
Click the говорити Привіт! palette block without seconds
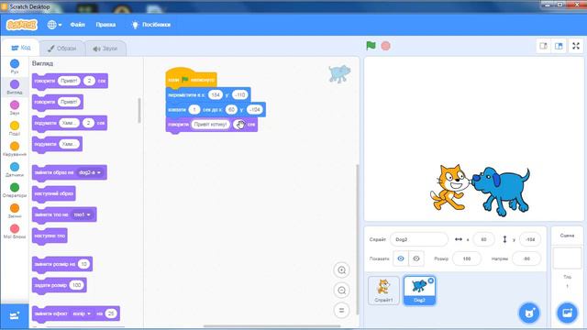(58, 102)
